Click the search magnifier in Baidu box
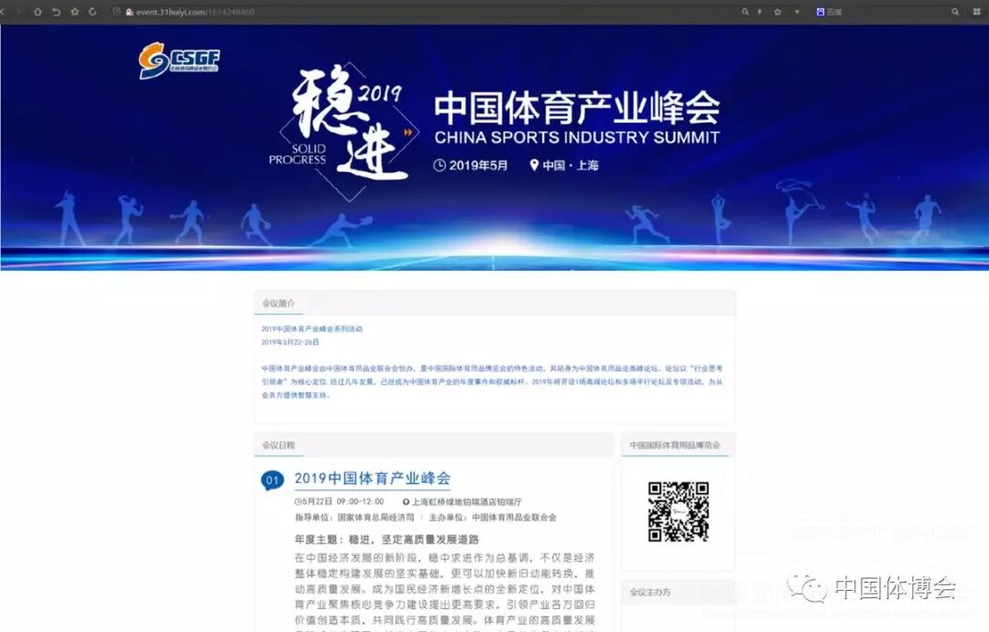Screen dimensions: 989x632 tap(955, 12)
